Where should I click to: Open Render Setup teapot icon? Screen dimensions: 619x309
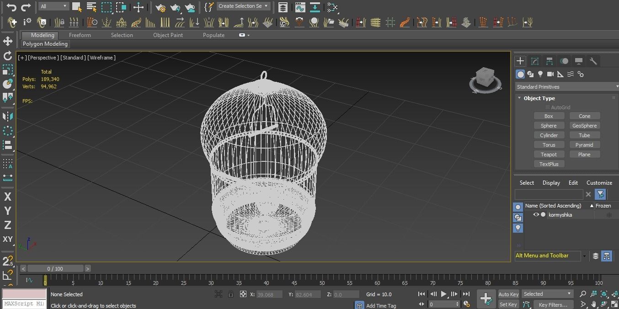click(x=160, y=7)
